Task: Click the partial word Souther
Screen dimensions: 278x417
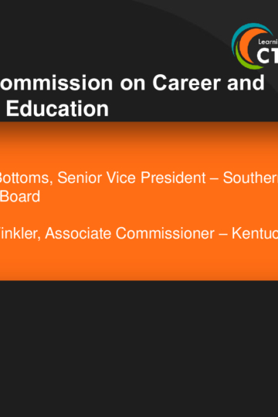Action: [250, 178]
